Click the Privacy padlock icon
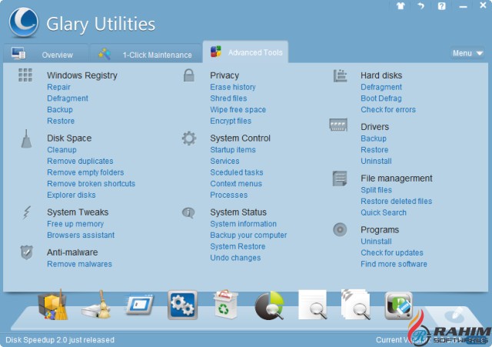This screenshot has height=347, width=492. pyautogui.click(x=188, y=75)
